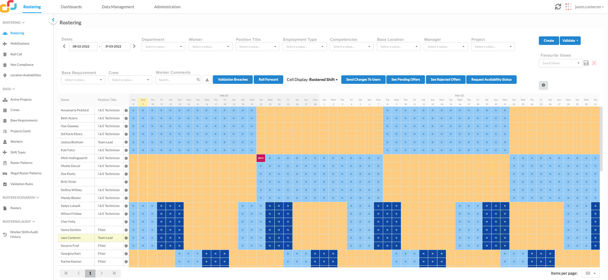Open the Saved Views dropdown
608x280 pixels.
[x=560, y=63]
